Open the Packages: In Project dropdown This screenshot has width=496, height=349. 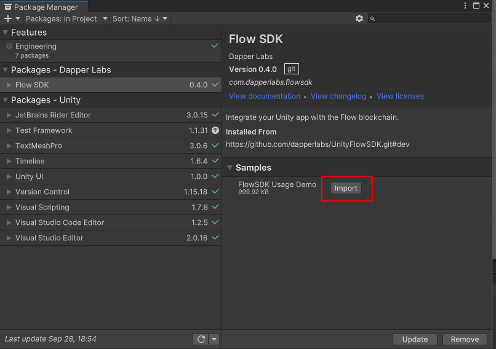(x=66, y=18)
